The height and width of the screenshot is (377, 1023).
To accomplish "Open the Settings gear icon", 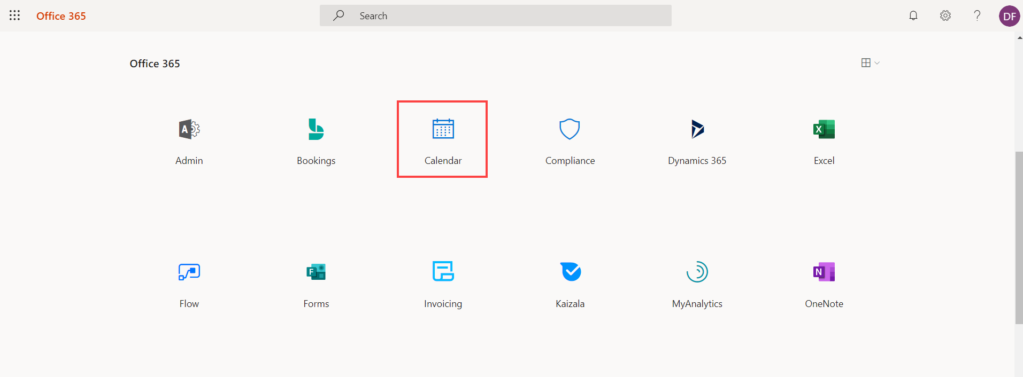I will click(x=945, y=15).
